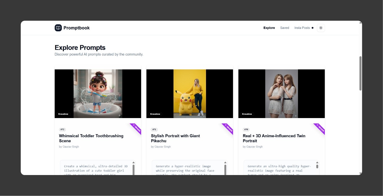The image size is (383, 196).
Task: Open the Whimsical Toddler Toothbrushing Scene prompt
Action: click(91, 138)
